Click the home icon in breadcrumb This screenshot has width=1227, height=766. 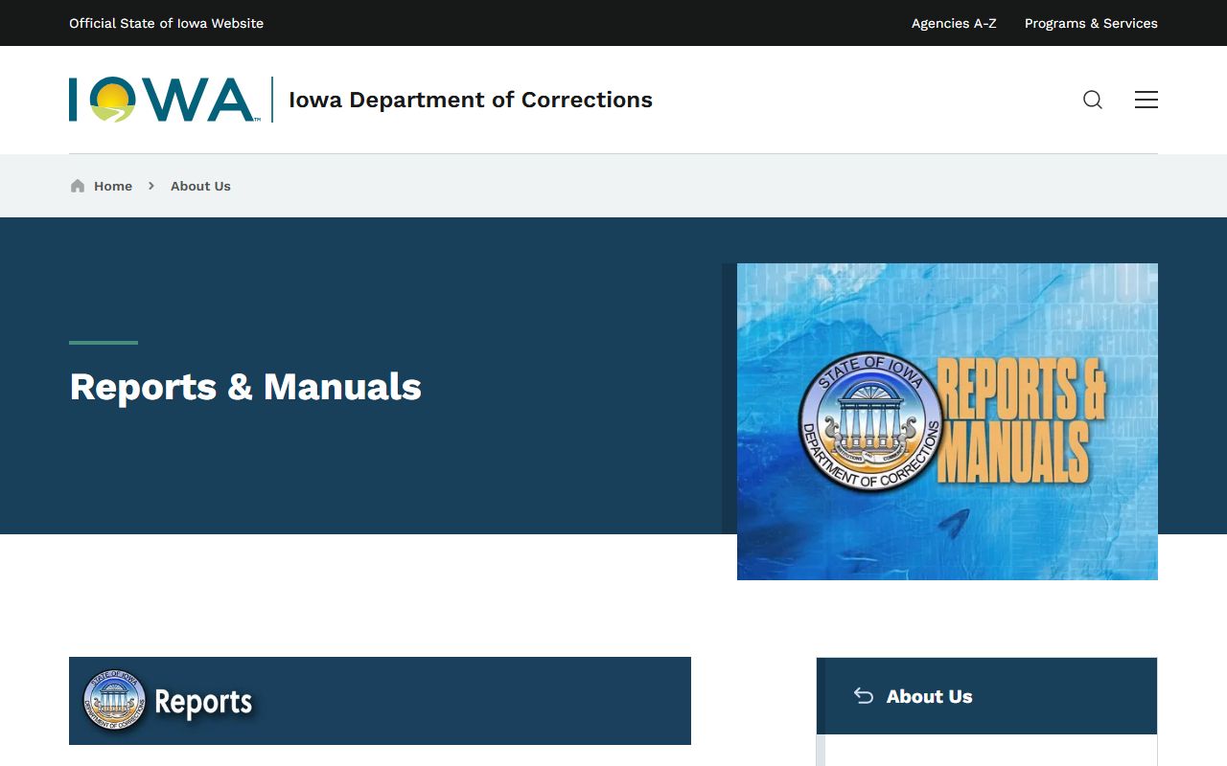coord(78,186)
